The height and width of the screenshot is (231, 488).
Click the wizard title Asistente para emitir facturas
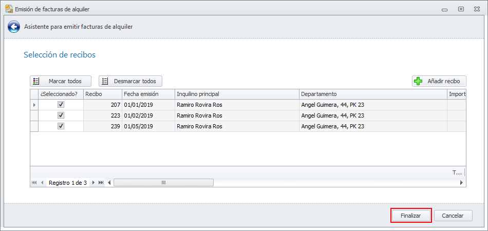point(79,27)
